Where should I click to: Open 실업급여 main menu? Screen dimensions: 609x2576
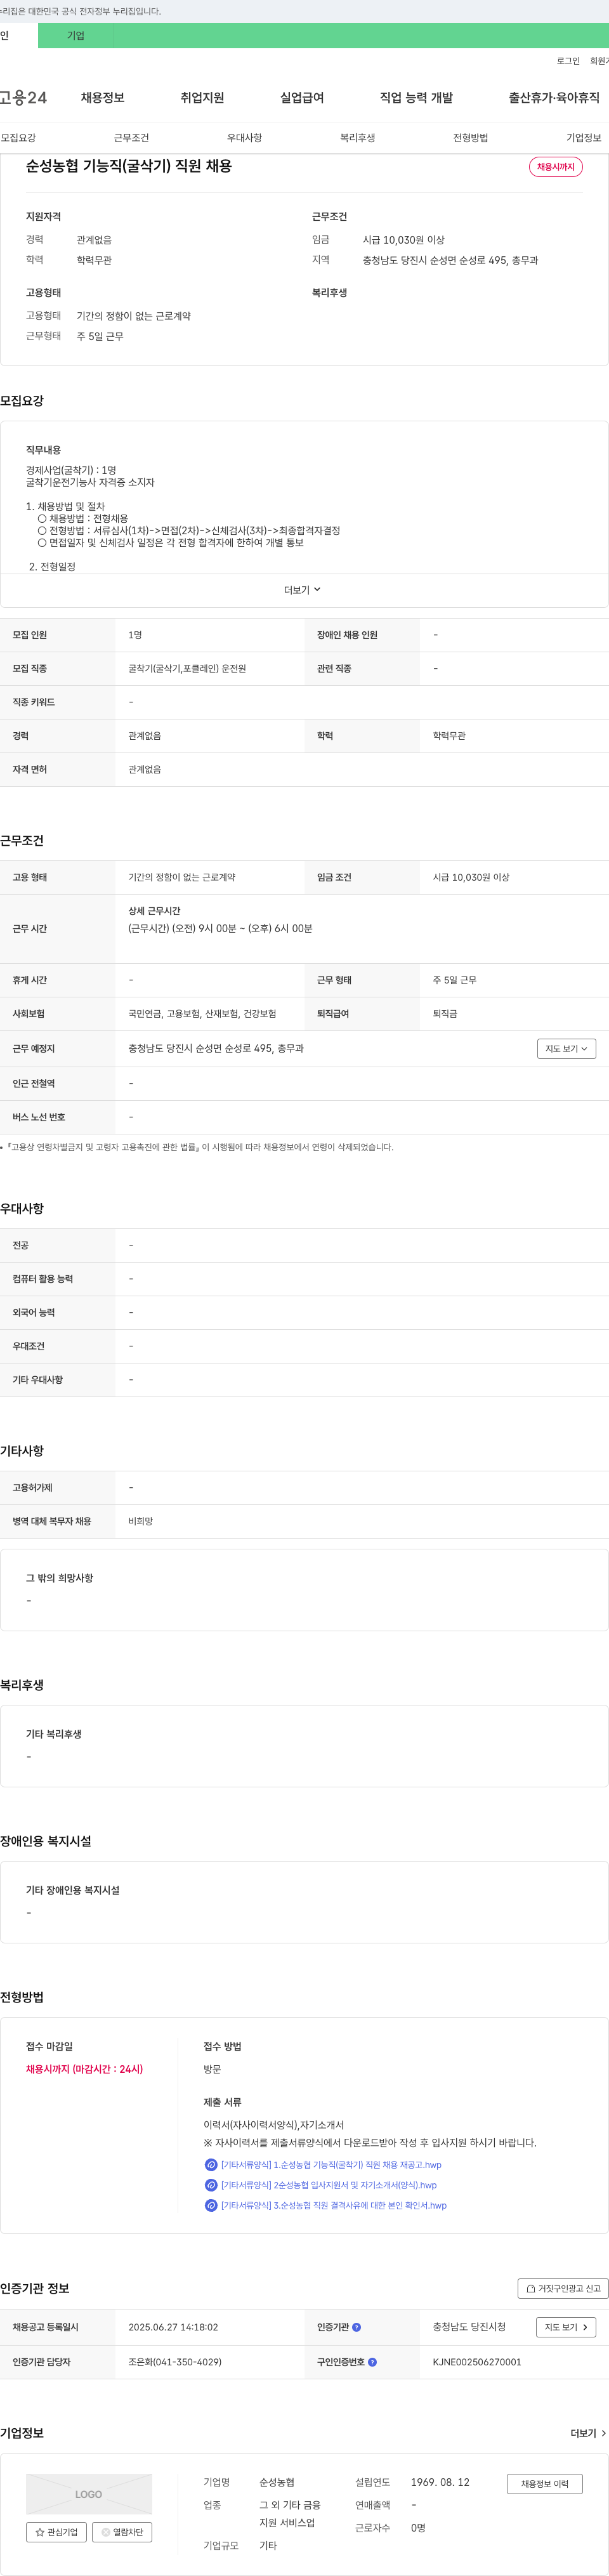tap(302, 98)
